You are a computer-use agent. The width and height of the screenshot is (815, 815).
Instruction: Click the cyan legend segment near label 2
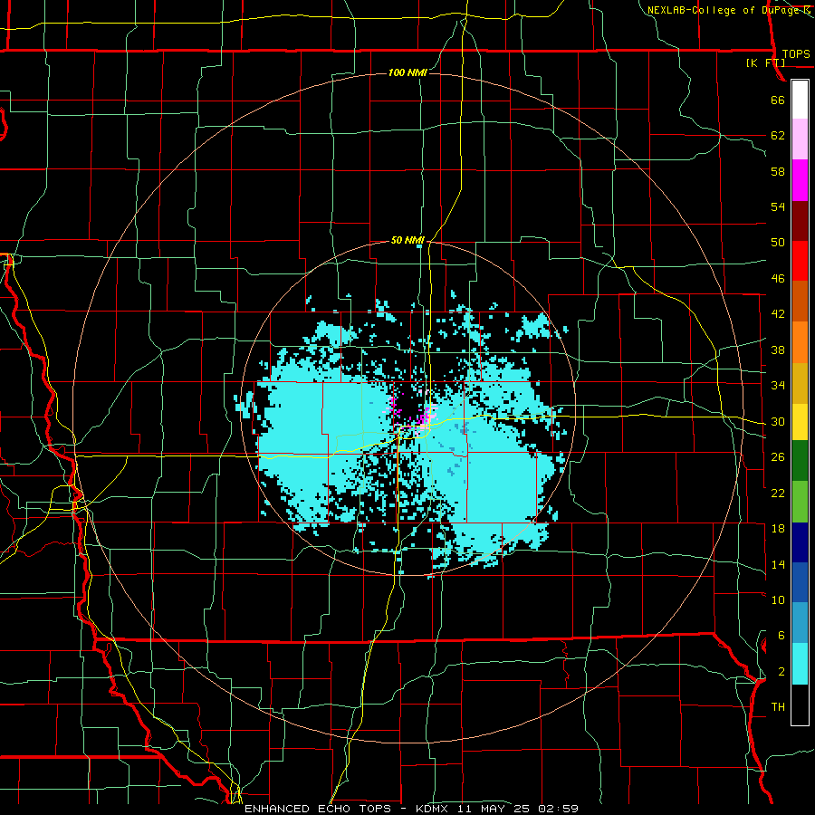click(800, 664)
